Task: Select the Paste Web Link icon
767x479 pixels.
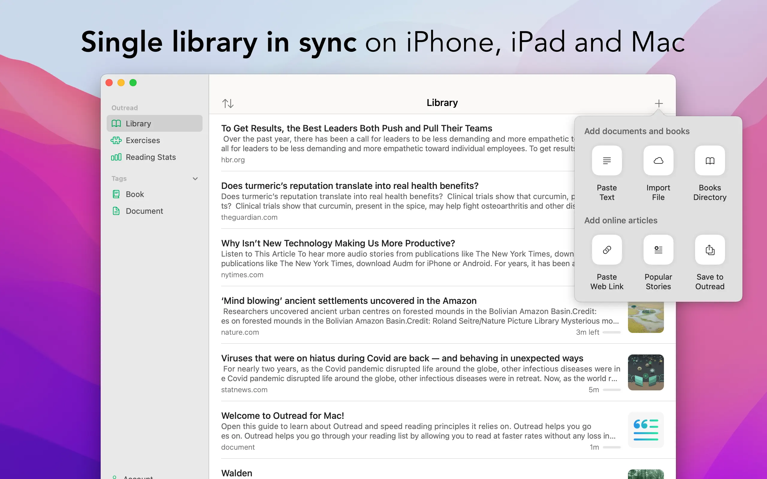Action: coord(607,250)
